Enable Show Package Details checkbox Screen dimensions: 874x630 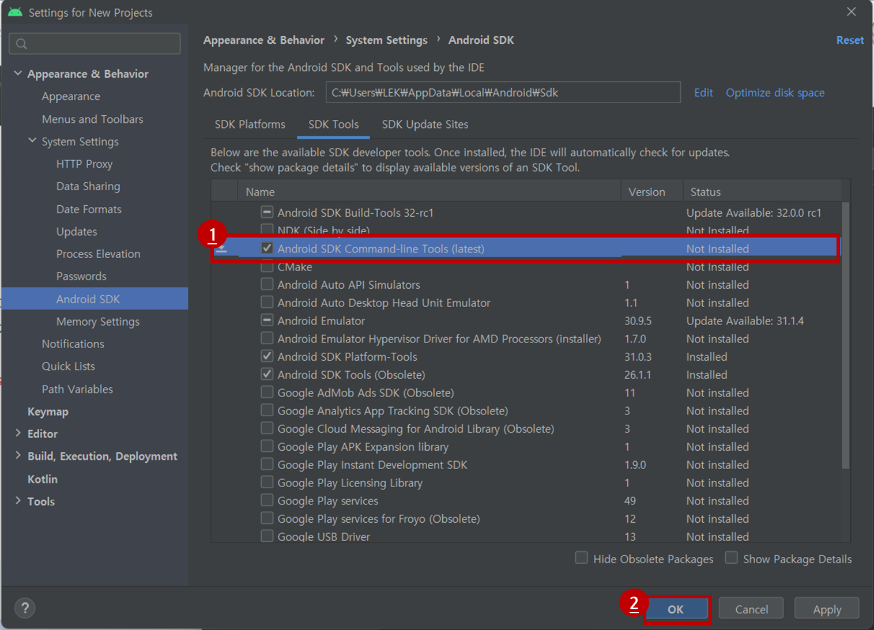[732, 558]
